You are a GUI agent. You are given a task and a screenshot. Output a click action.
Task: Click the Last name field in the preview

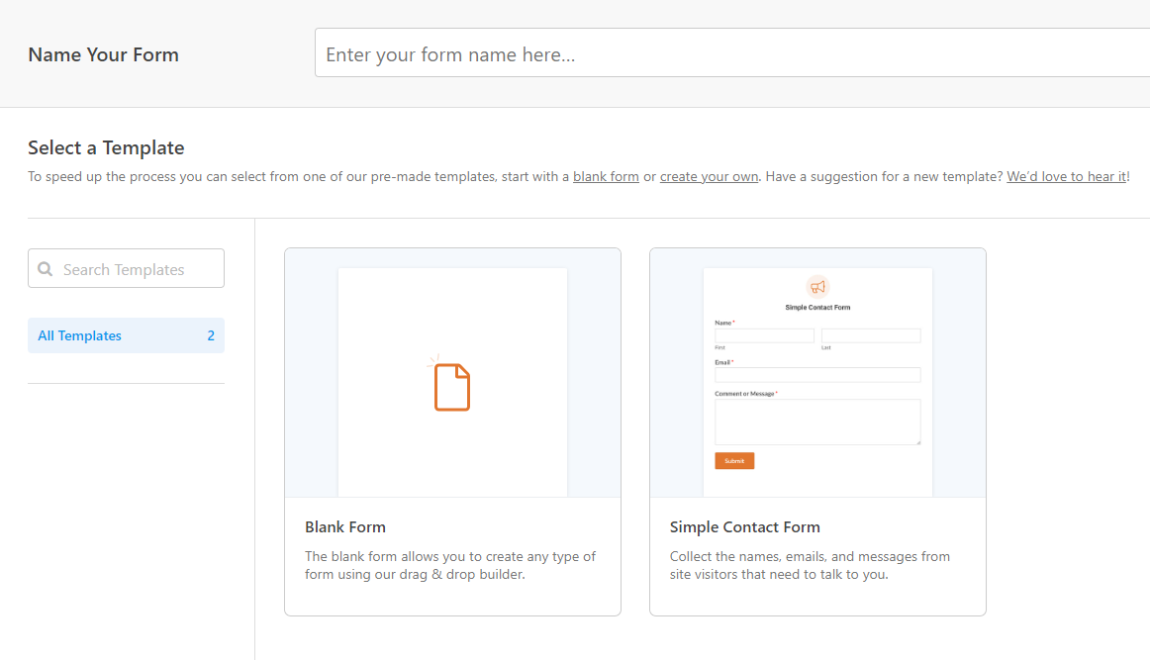tap(871, 335)
